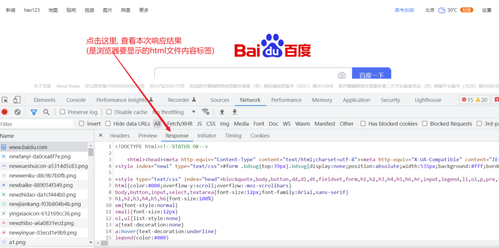Toggle Blocked Requests checkbox

425,123
